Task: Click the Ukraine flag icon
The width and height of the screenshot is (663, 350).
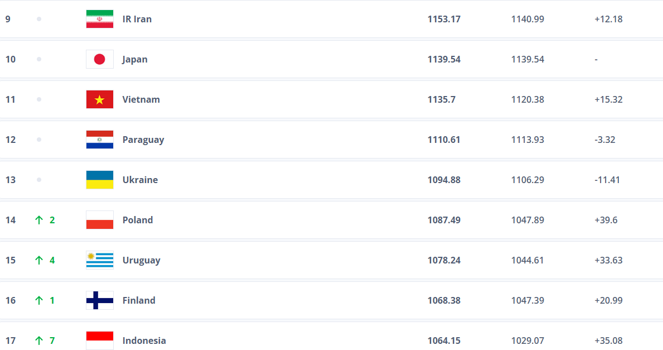Action: pyautogui.click(x=100, y=180)
